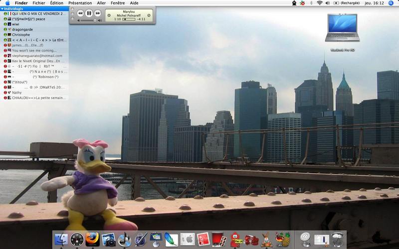This screenshot has width=399, height=249.
Task: Open Adium red duck dock icon
Action: 235,240
